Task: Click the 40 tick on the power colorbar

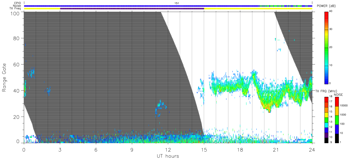Action: click(x=331, y=11)
